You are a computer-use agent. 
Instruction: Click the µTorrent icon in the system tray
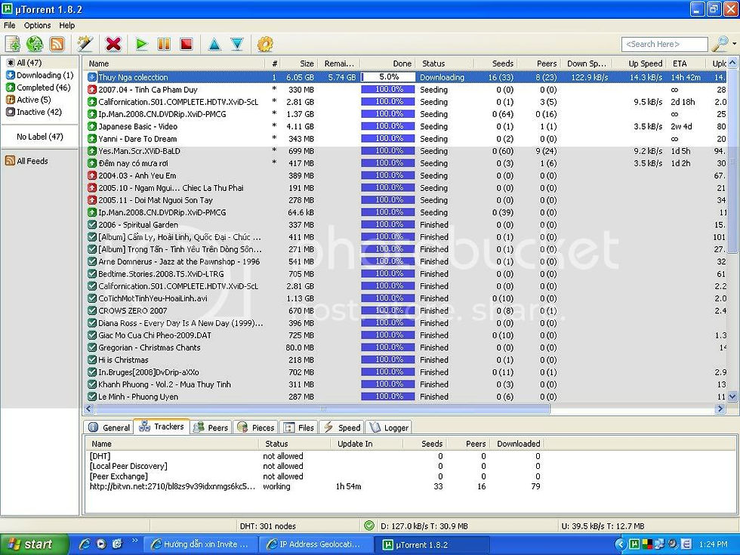pyautogui.click(x=635, y=544)
